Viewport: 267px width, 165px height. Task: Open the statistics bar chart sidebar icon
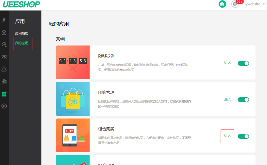click(4, 81)
